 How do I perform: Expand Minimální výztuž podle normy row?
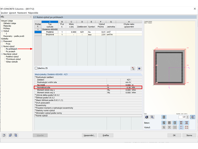click(x=35, y=113)
